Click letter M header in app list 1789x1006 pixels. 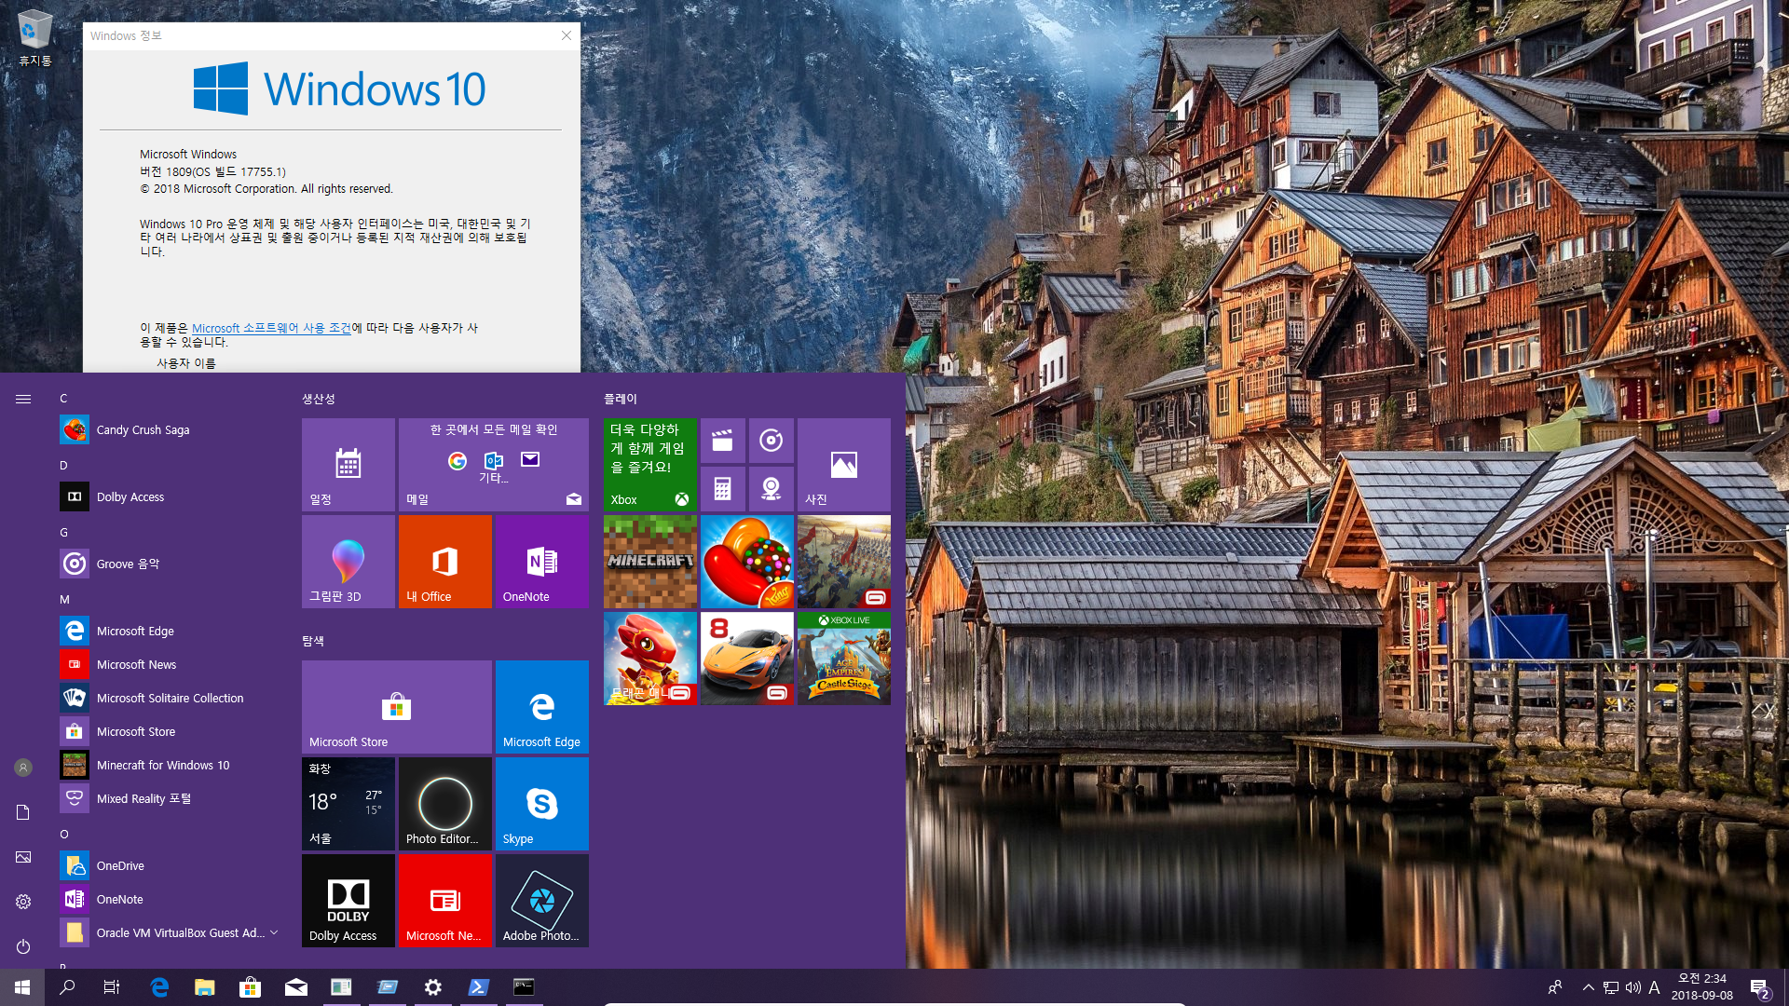click(x=64, y=599)
